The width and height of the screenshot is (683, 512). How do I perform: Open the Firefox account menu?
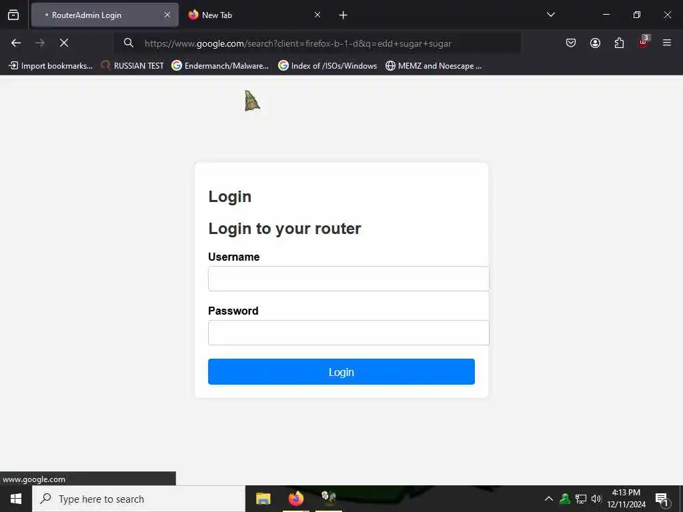595,43
